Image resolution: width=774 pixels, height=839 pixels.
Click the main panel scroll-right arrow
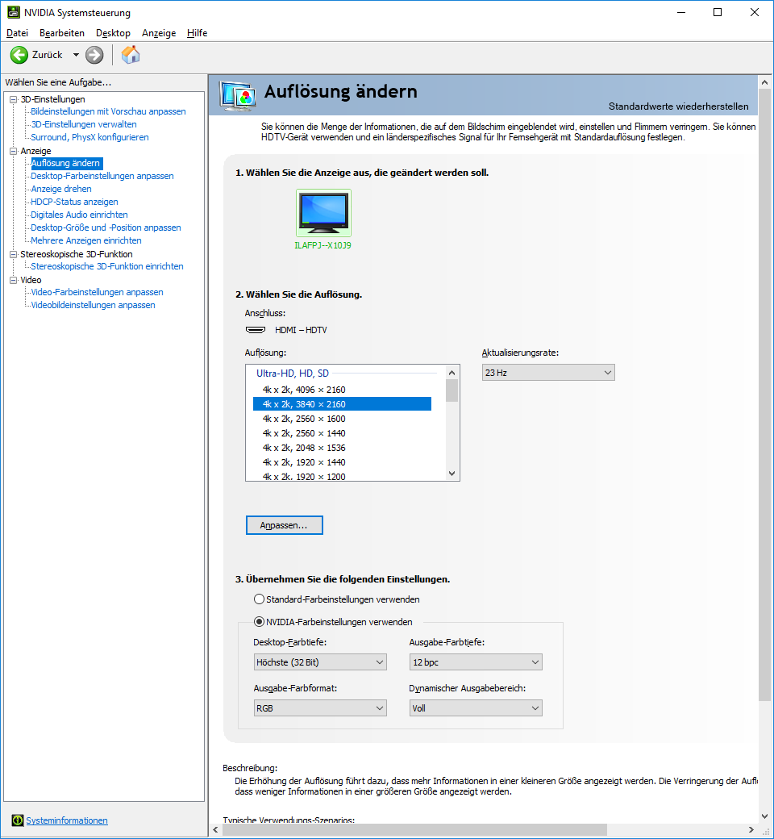751,830
